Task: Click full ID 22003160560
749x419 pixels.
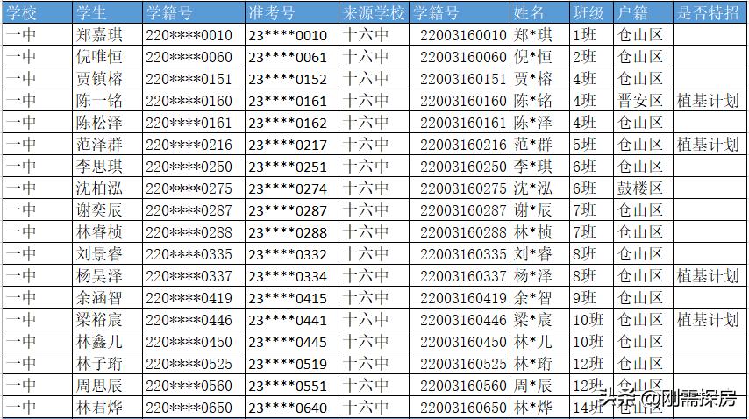Action: (463, 386)
